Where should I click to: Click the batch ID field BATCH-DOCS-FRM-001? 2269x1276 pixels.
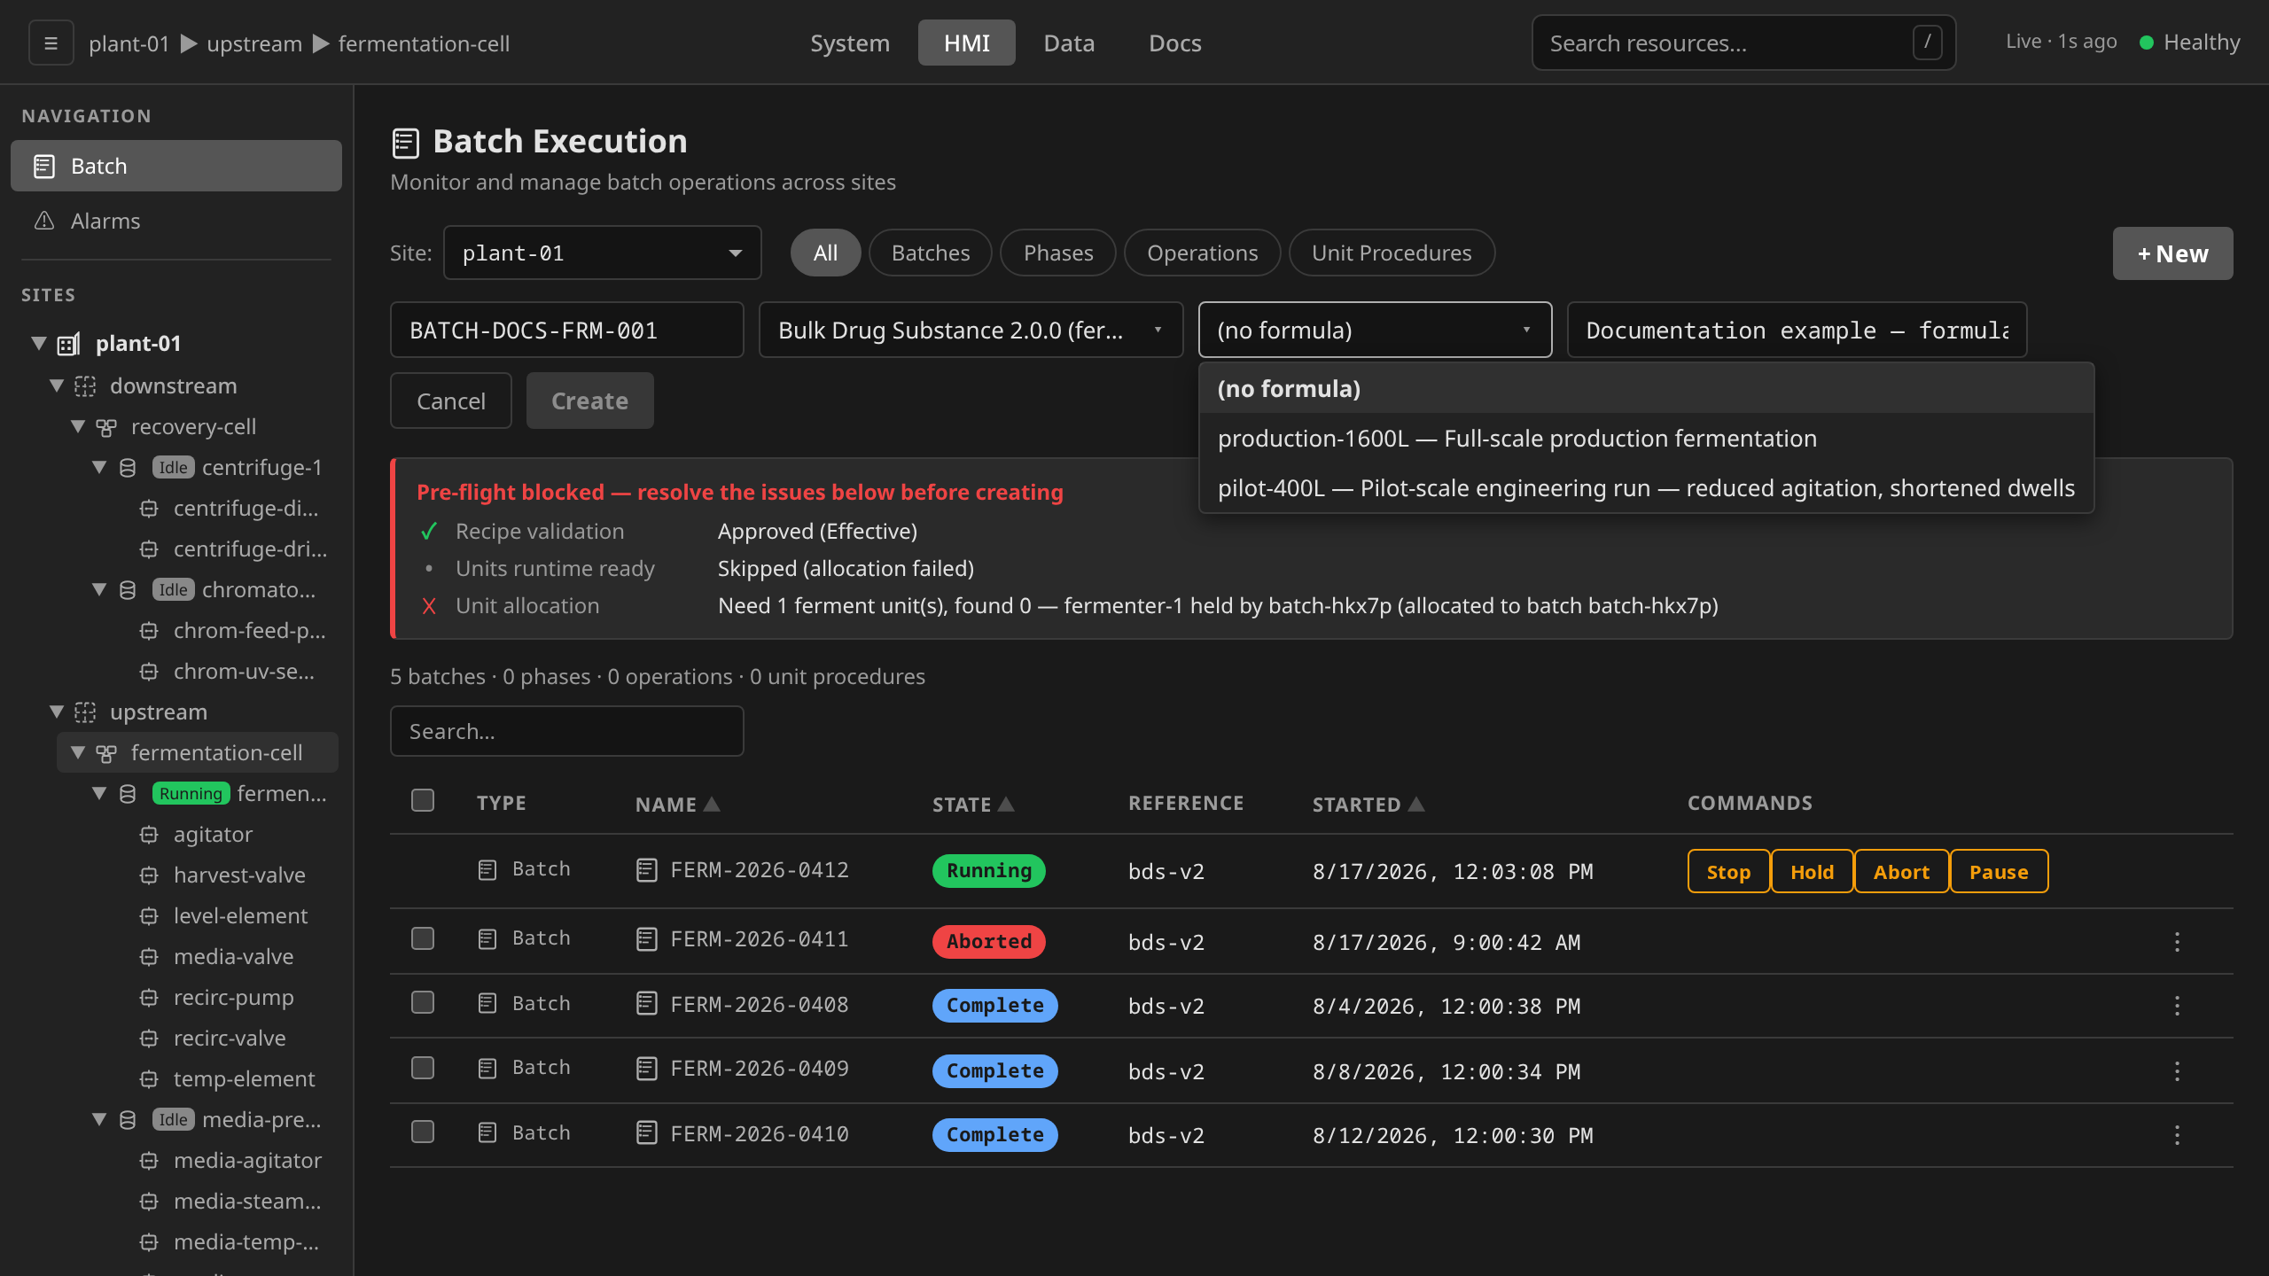coord(567,330)
